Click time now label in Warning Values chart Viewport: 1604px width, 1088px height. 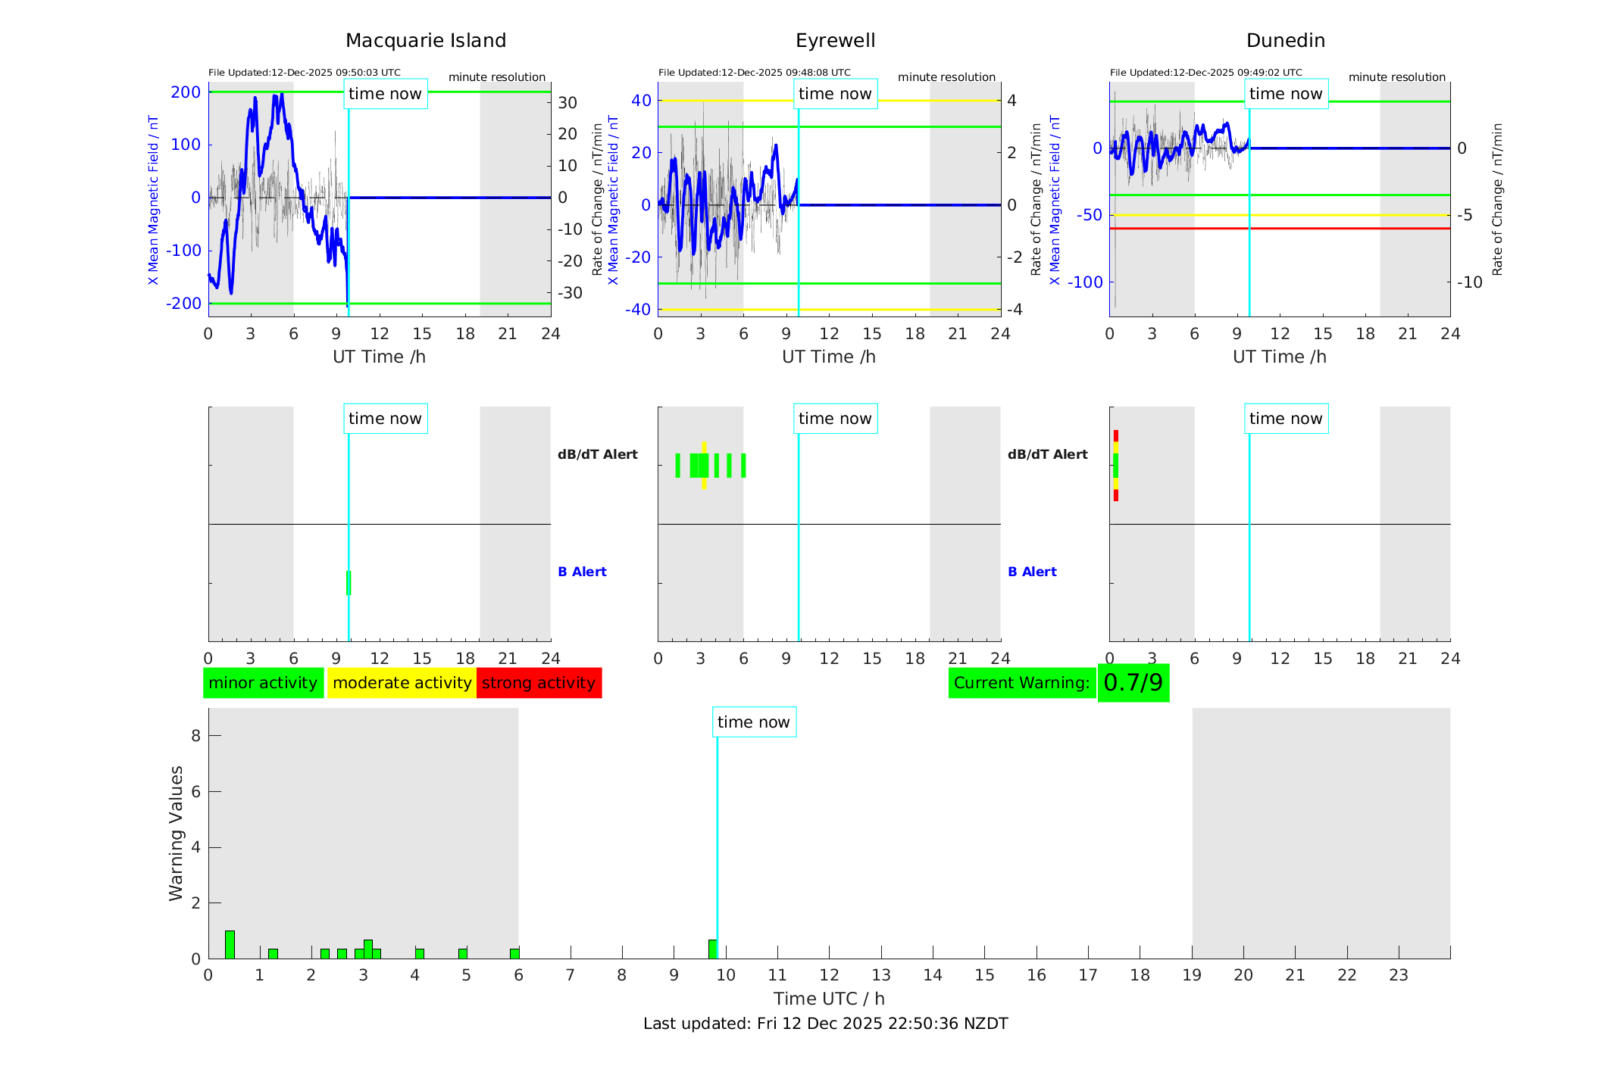[753, 722]
